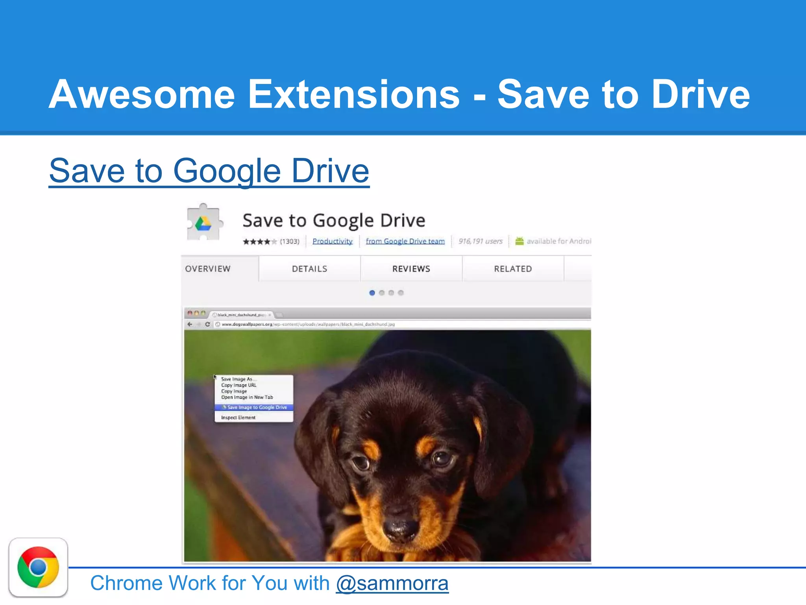
Task: Switch to the Reviews tab
Action: 411,269
